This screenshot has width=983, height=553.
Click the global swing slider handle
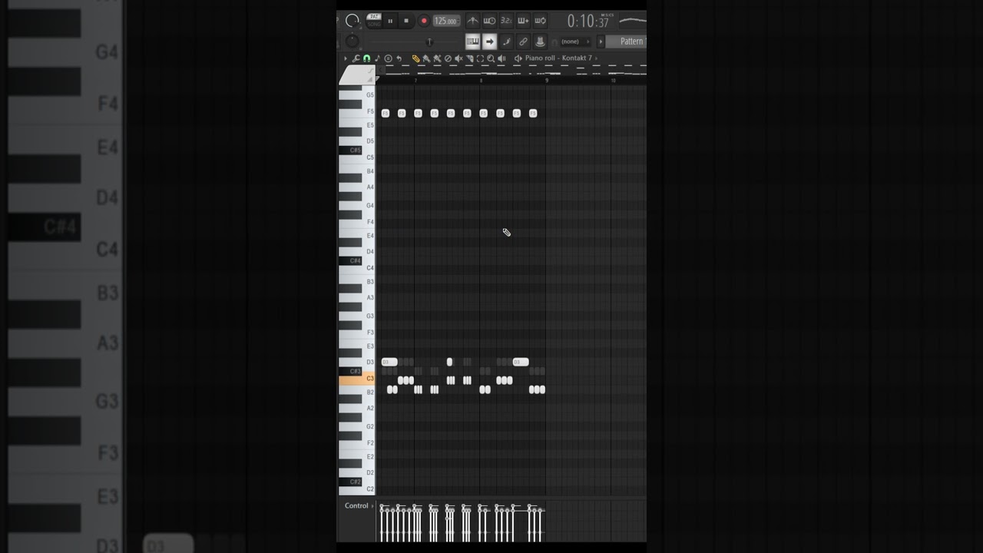click(429, 42)
